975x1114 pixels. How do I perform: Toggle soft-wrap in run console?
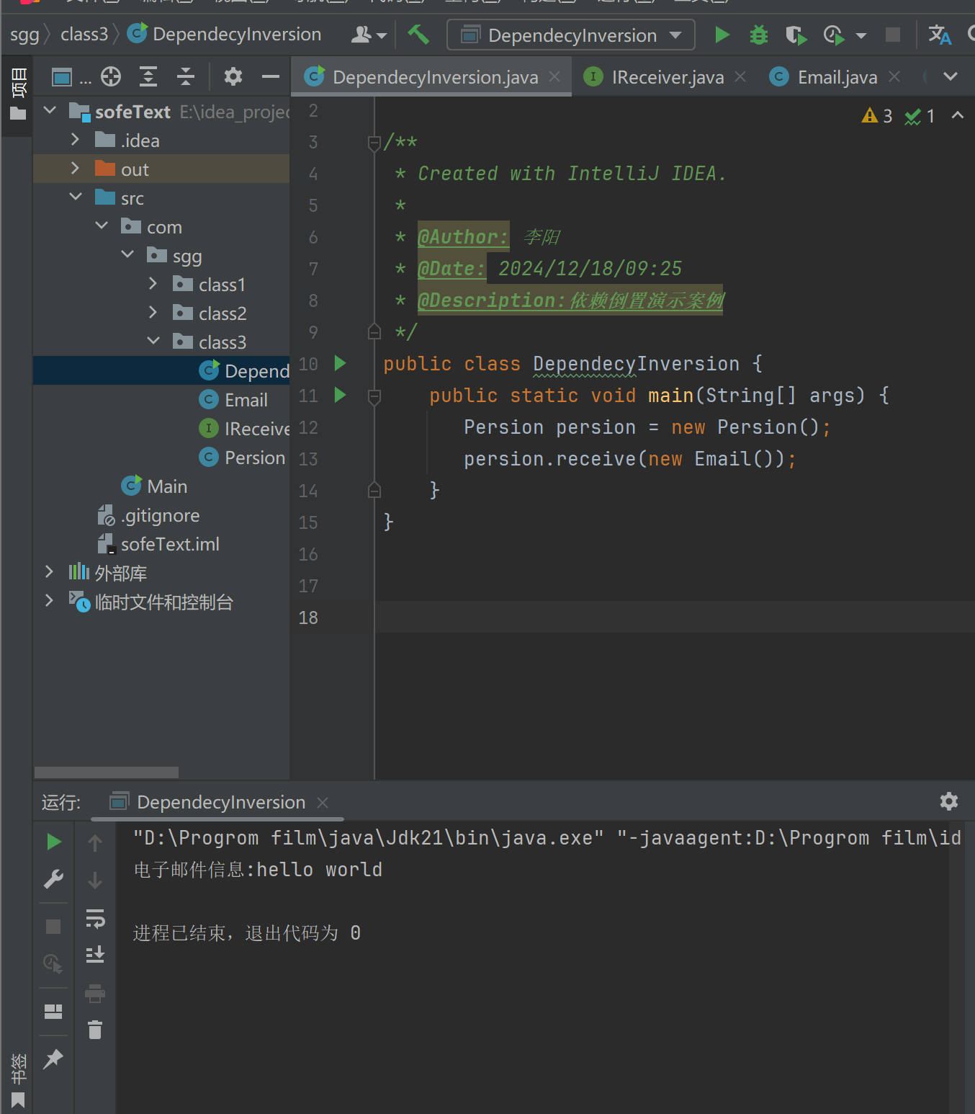pos(95,918)
